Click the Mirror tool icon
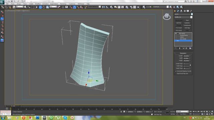The image size is (214, 120). [103, 7]
